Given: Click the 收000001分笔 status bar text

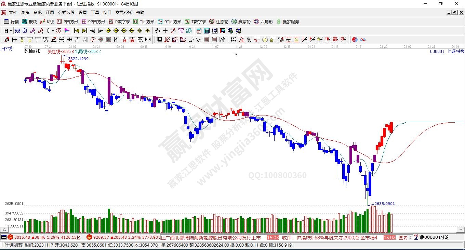Looking at the screenshot, I should pyautogui.click(x=434, y=237).
